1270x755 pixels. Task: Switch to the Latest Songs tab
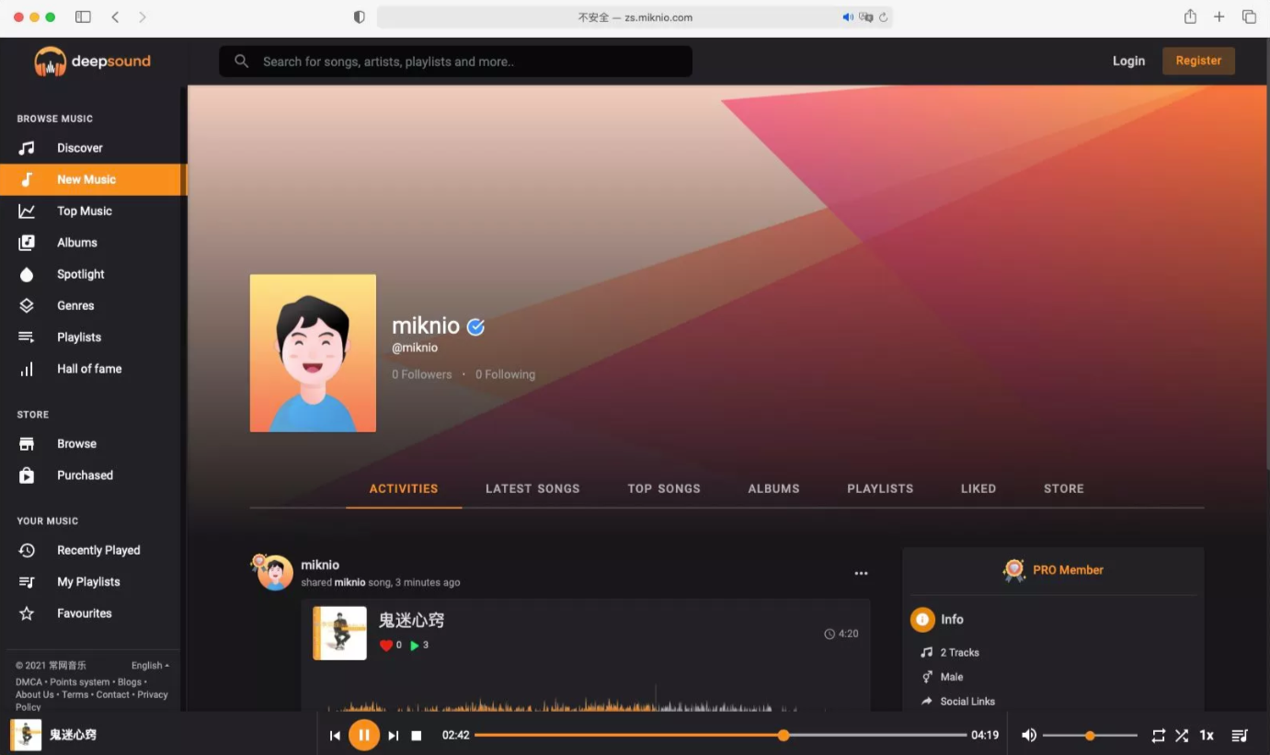coord(532,489)
